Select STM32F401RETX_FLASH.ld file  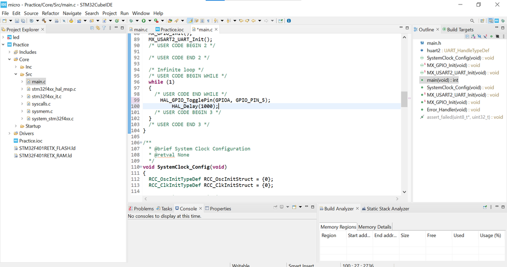click(x=47, y=148)
